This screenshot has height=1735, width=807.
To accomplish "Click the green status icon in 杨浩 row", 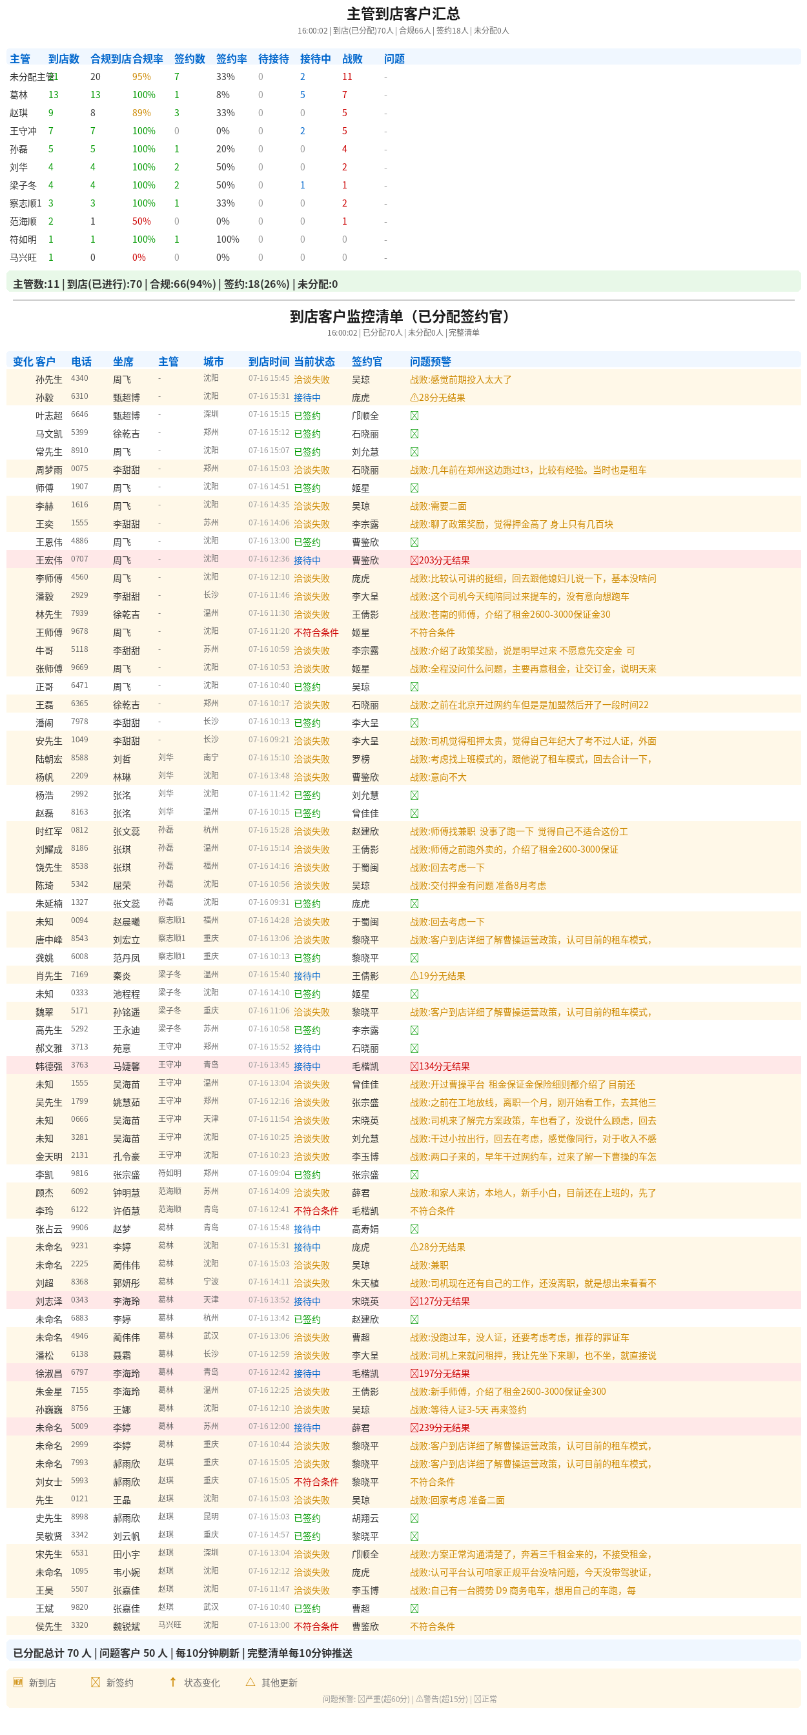I will click(414, 795).
